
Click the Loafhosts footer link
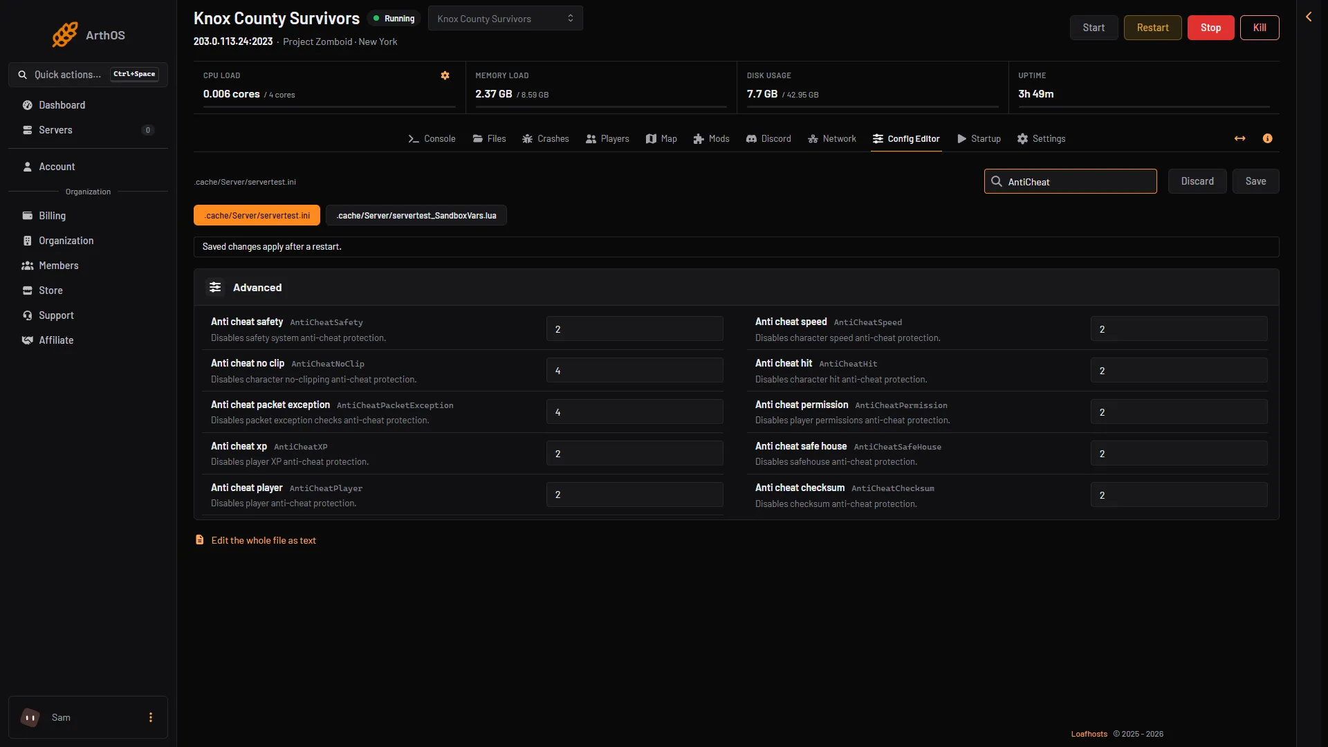[x=1089, y=734]
